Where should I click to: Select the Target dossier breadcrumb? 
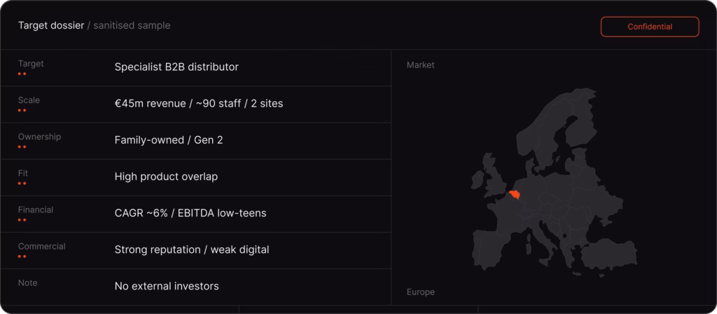[51, 26]
